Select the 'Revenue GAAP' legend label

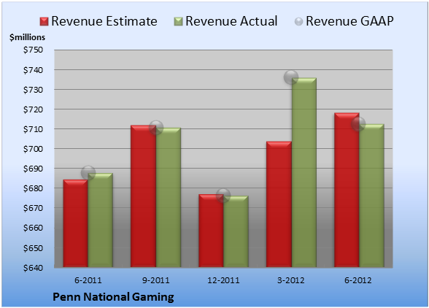[350, 21]
